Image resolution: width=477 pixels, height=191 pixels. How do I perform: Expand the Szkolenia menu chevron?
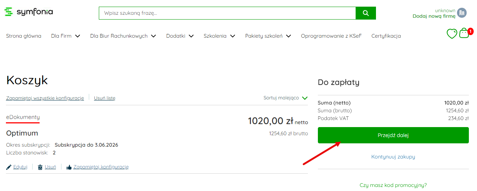[232, 36]
